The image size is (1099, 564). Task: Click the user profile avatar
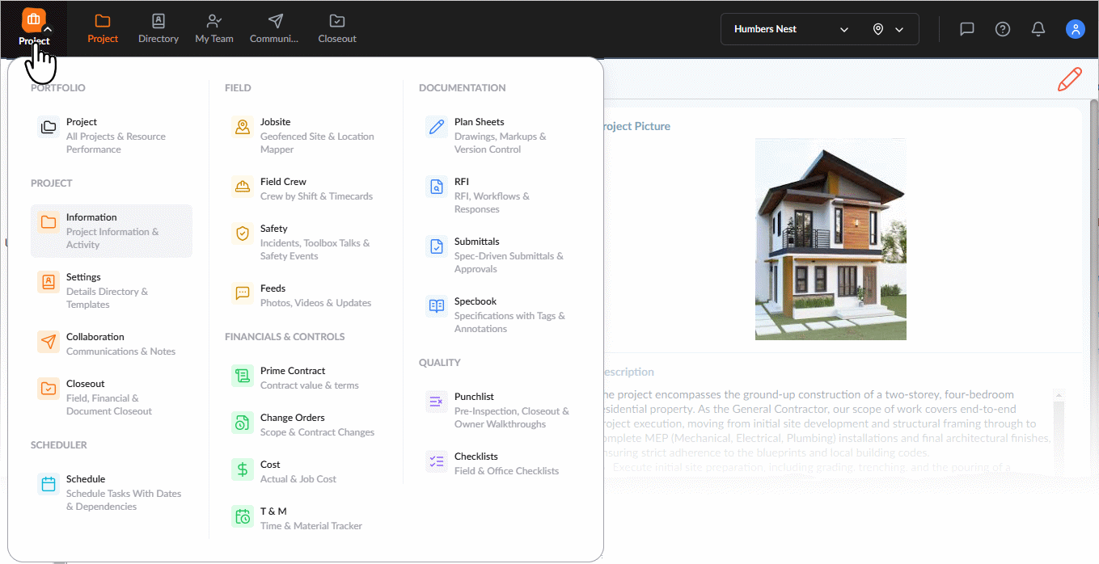(x=1075, y=29)
